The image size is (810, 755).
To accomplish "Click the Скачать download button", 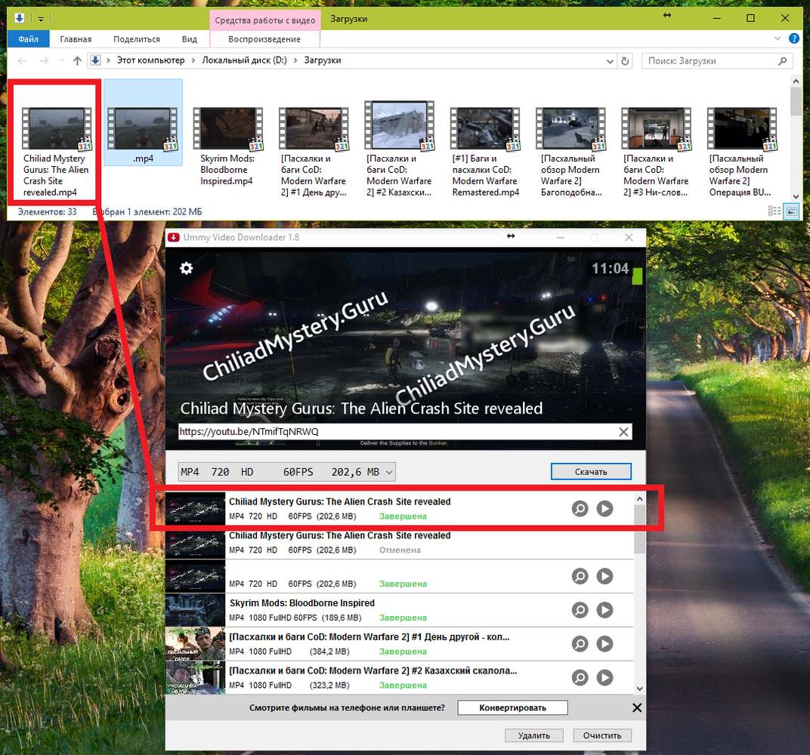I will pos(591,472).
